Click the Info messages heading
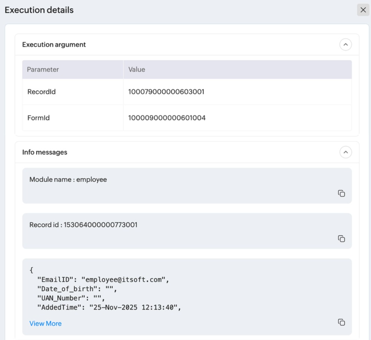This screenshot has width=371, height=340. click(45, 152)
